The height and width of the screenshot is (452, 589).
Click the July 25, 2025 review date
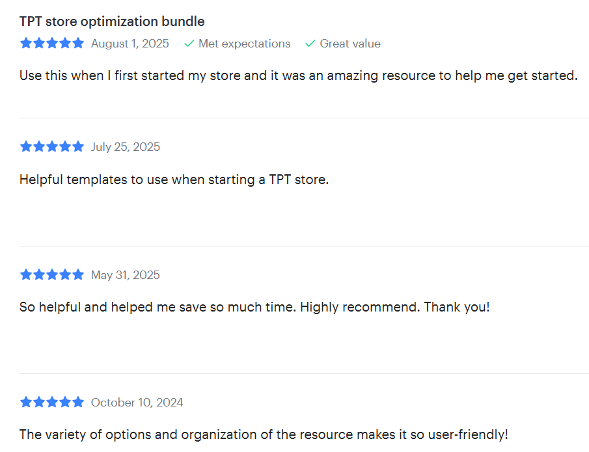click(x=125, y=146)
